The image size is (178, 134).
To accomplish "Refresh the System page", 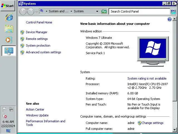I will tap(104, 11).
